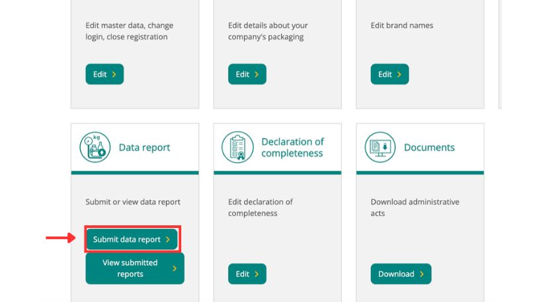The width and height of the screenshot is (537, 302).
Task: Click the 'Edit brand names' description text
Action: pos(401,26)
